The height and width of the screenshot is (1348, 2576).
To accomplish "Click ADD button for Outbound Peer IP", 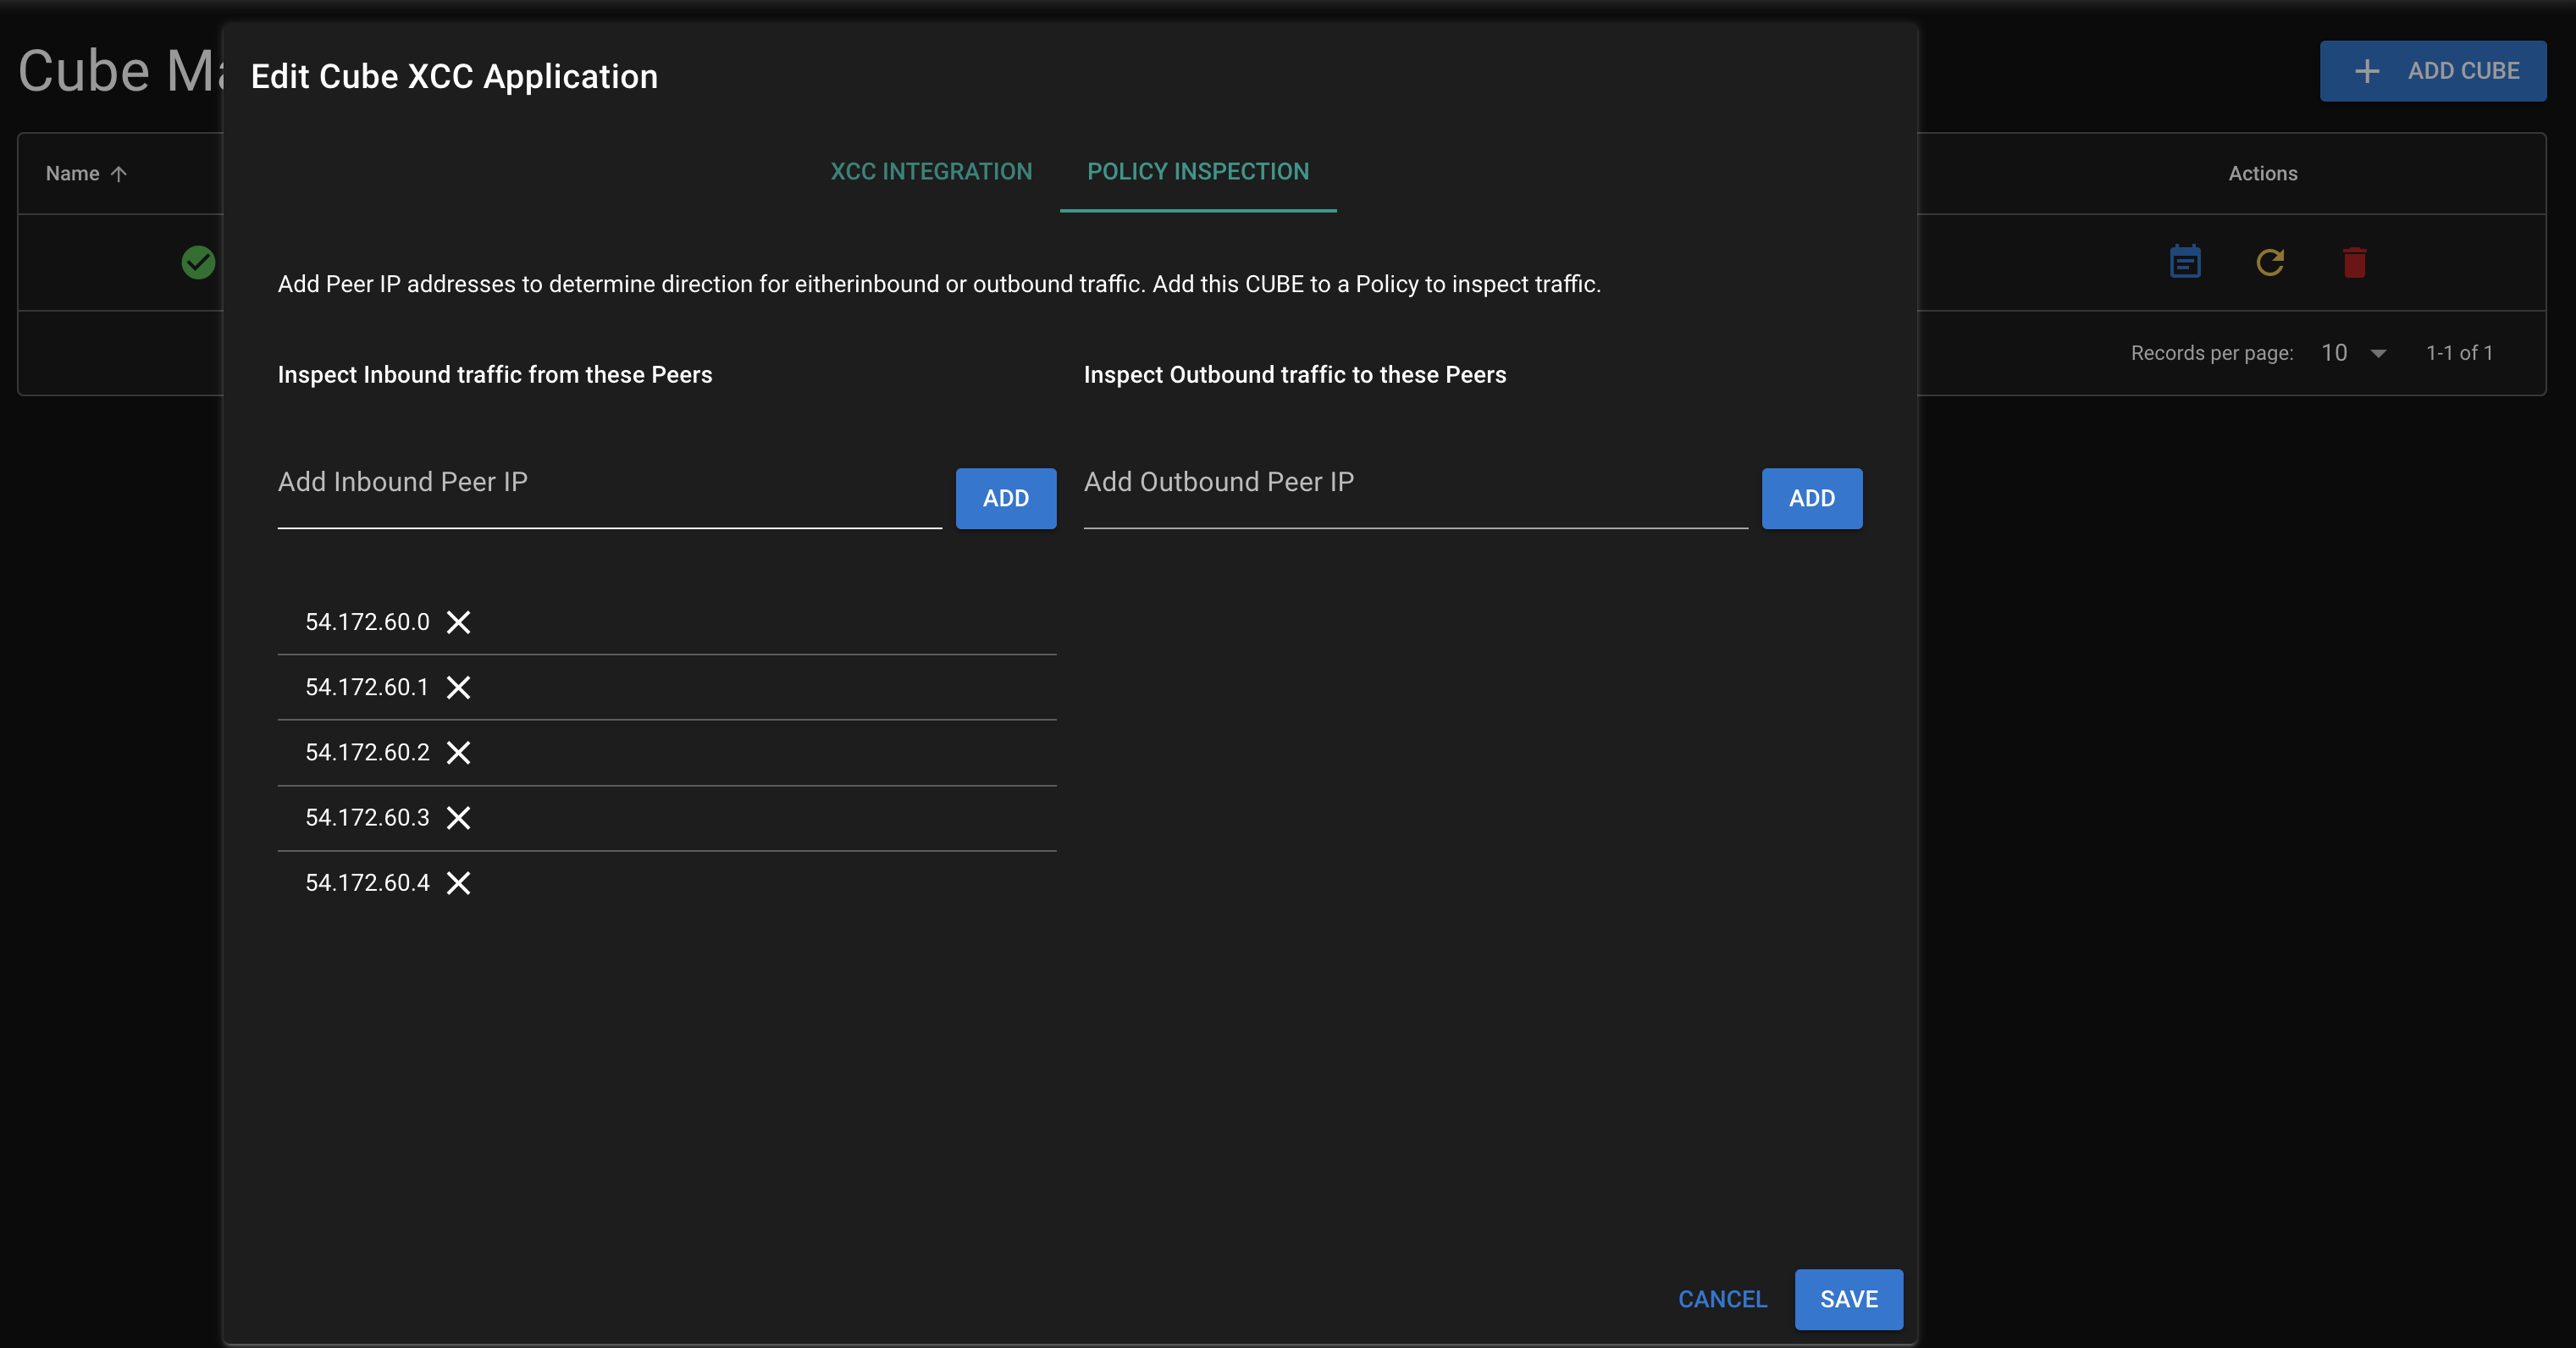I will 1811,498.
